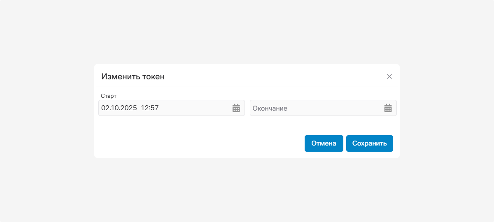
Task: Click the time 12:57 in Старт field
Action: click(150, 108)
